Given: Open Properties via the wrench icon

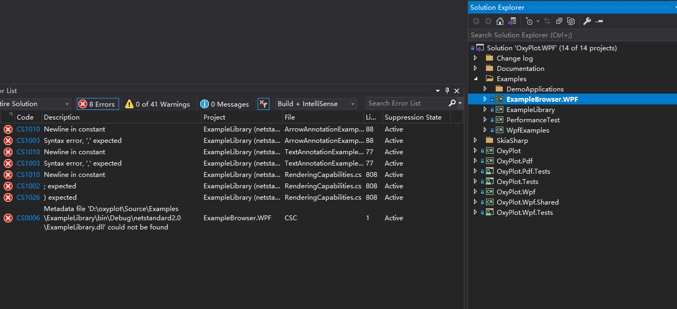Looking at the screenshot, I should (x=587, y=21).
